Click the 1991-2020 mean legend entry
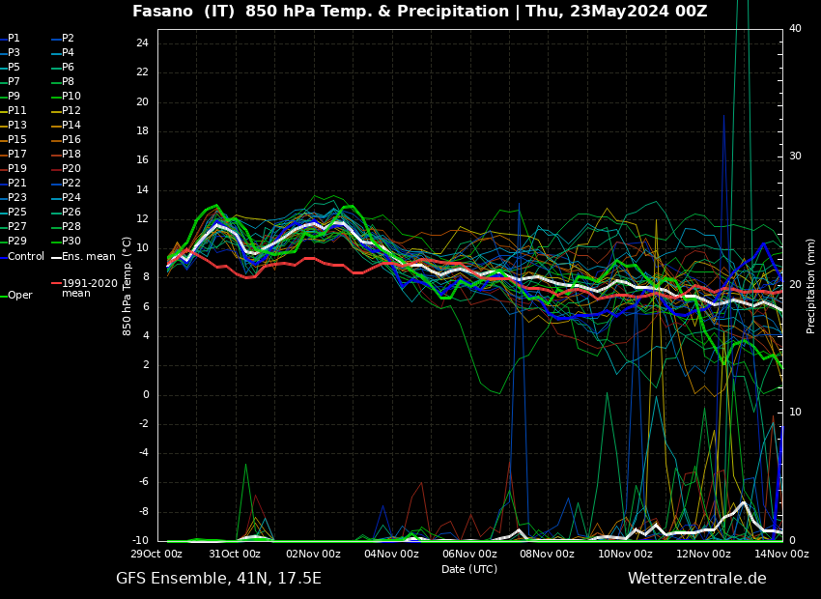This screenshot has width=821, height=599. pyautogui.click(x=89, y=288)
